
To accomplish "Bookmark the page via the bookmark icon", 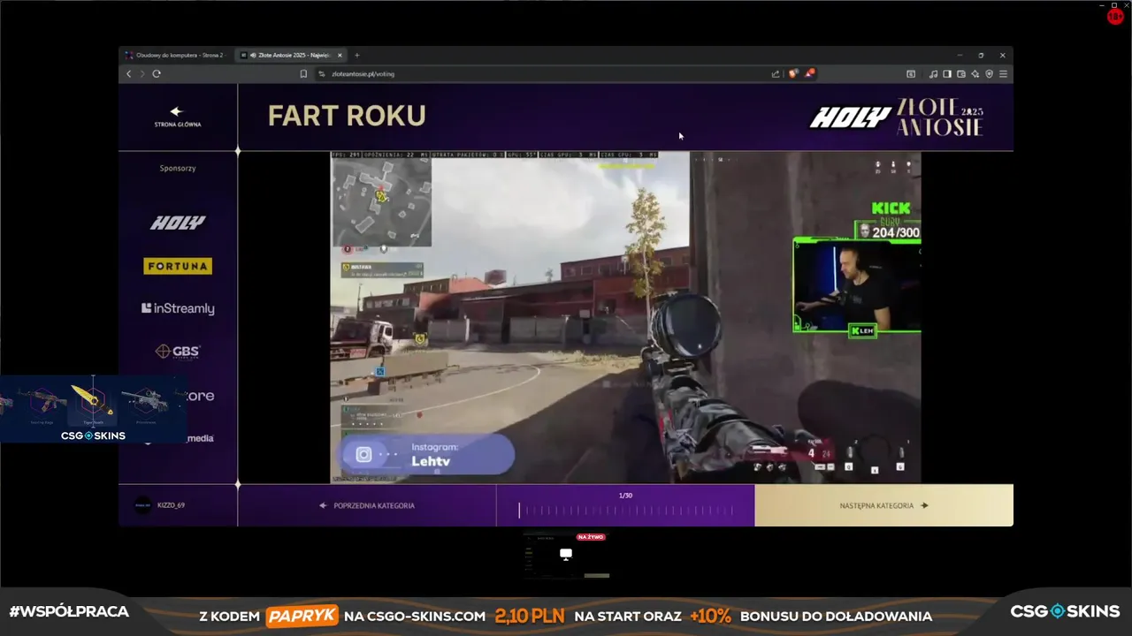I will [x=303, y=74].
